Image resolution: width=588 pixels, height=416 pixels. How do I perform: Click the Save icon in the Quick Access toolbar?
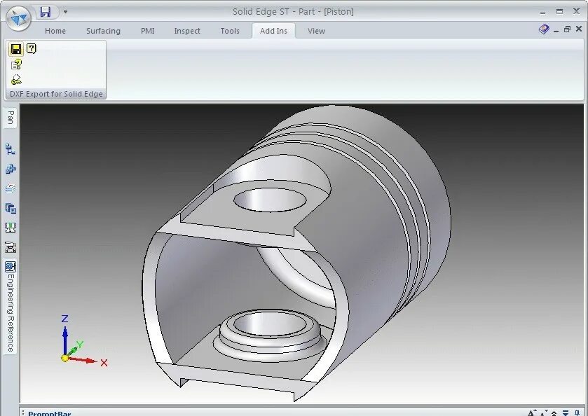(x=46, y=11)
